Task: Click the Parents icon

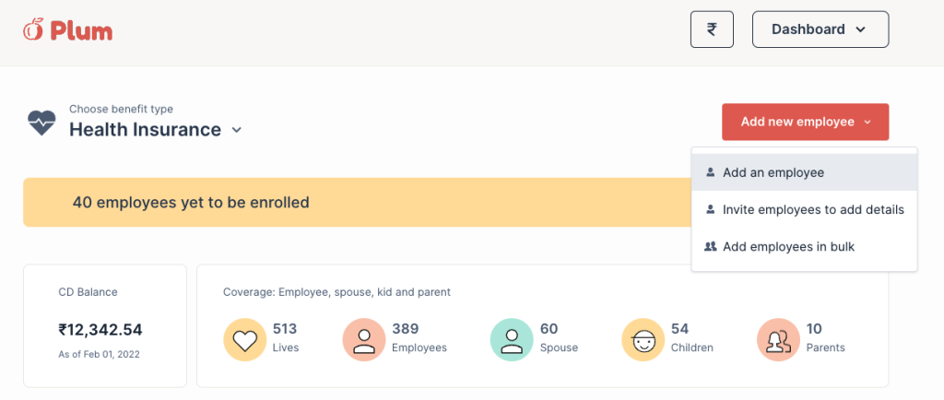Action: point(778,340)
